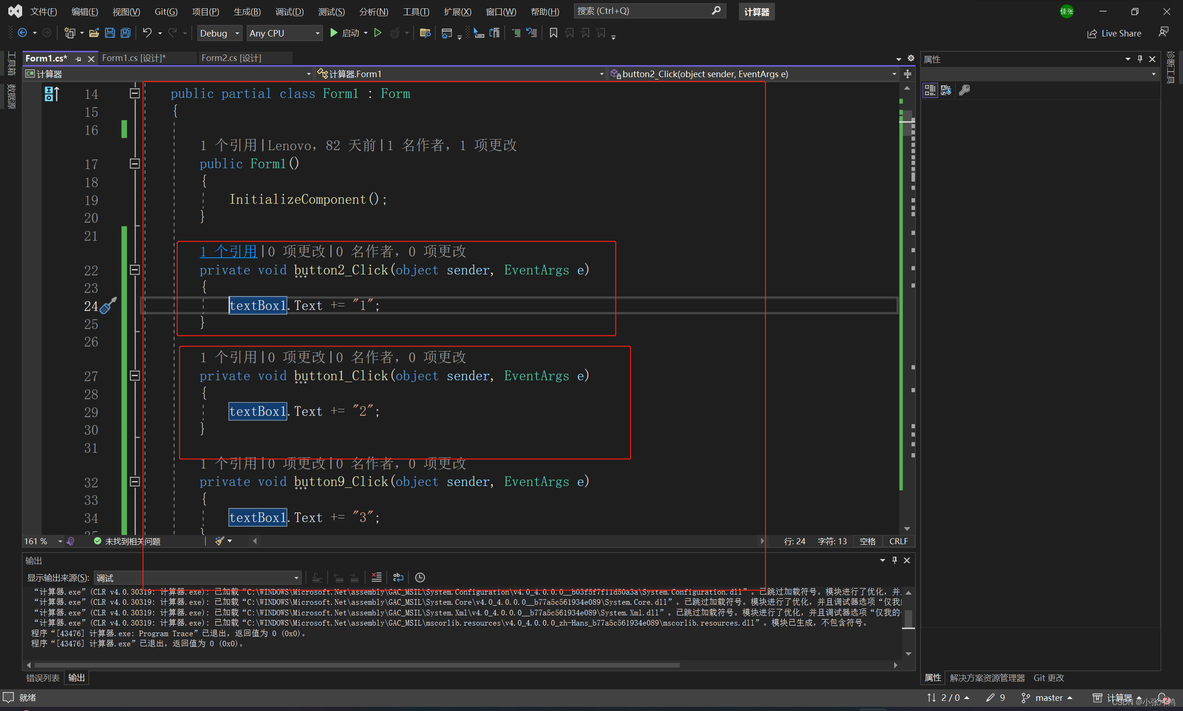Toggle pin on Form1.cs tab
This screenshot has height=711, width=1183.
point(79,59)
